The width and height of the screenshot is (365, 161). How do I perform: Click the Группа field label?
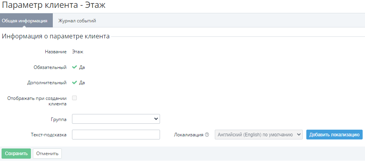click(x=58, y=120)
